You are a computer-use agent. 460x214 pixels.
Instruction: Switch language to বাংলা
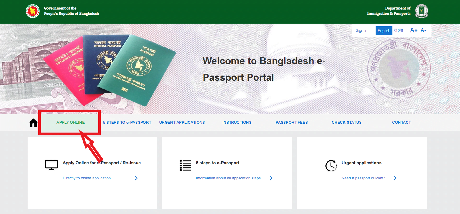pyautogui.click(x=398, y=30)
